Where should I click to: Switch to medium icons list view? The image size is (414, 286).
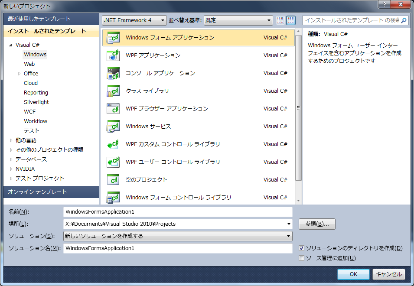tap(291, 20)
